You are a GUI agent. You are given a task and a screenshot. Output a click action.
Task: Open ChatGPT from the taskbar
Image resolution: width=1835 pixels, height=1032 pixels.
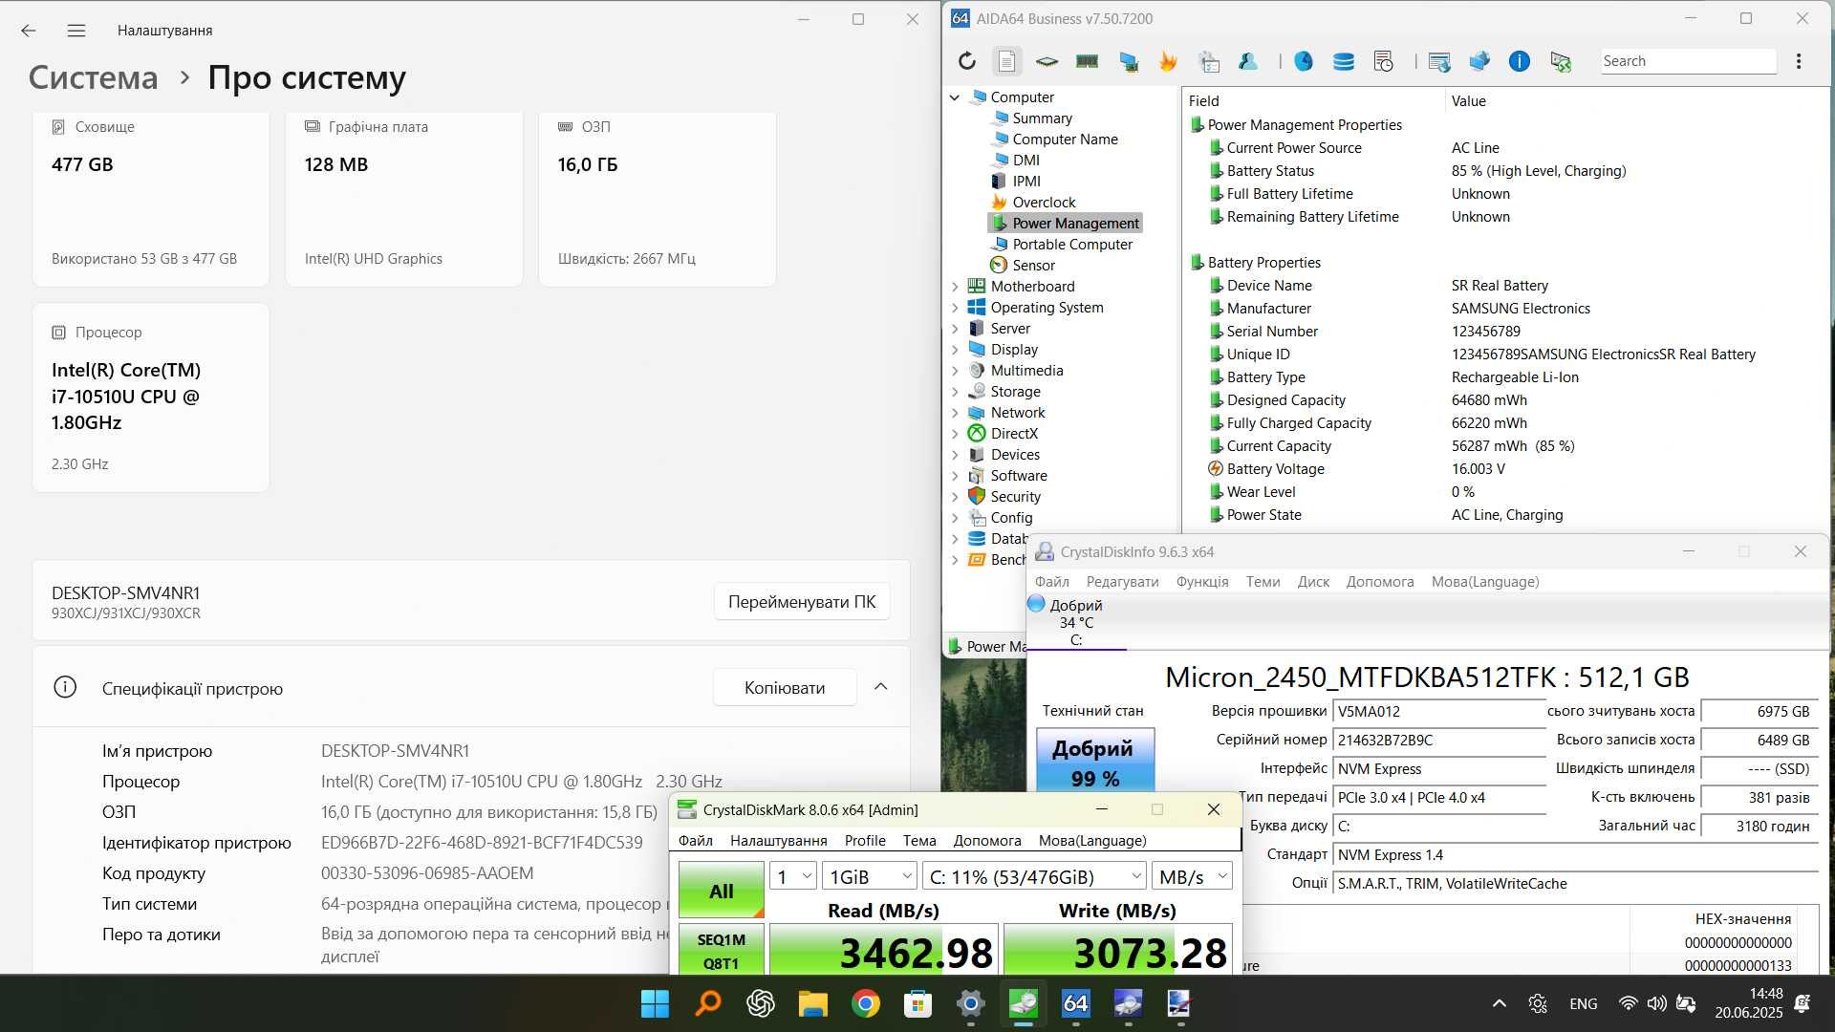click(761, 1003)
